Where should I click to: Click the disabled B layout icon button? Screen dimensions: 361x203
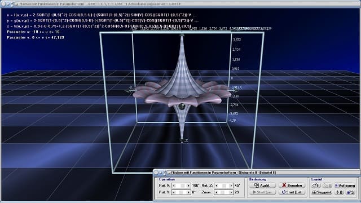(327, 186)
